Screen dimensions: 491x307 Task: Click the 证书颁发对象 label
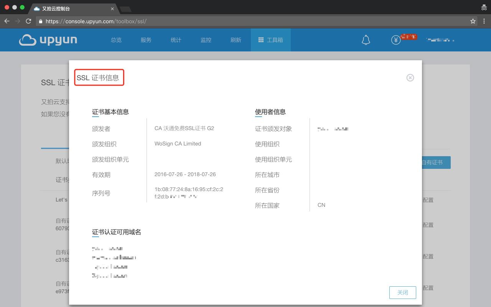point(274,129)
